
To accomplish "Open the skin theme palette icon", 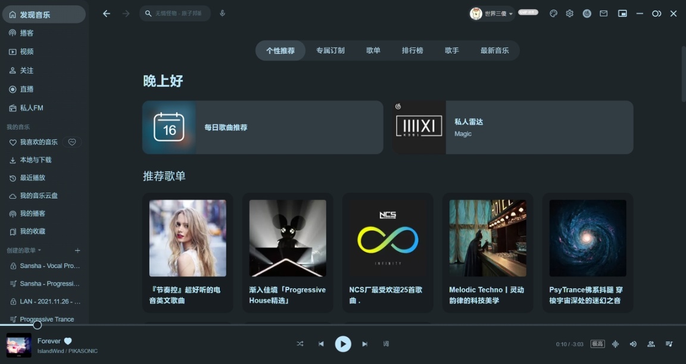I will pos(553,14).
